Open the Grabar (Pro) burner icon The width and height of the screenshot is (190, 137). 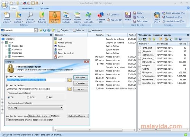157,17
